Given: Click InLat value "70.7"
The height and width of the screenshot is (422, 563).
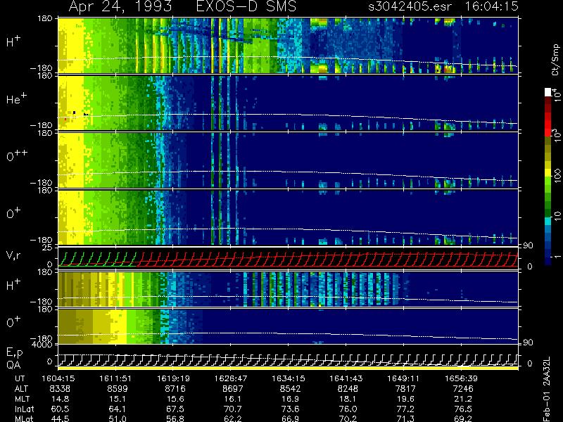Looking at the screenshot, I should coord(233,409).
